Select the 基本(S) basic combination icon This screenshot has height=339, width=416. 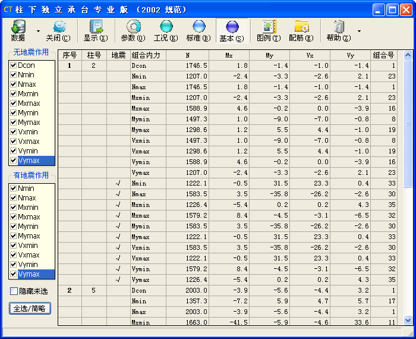pos(232,31)
